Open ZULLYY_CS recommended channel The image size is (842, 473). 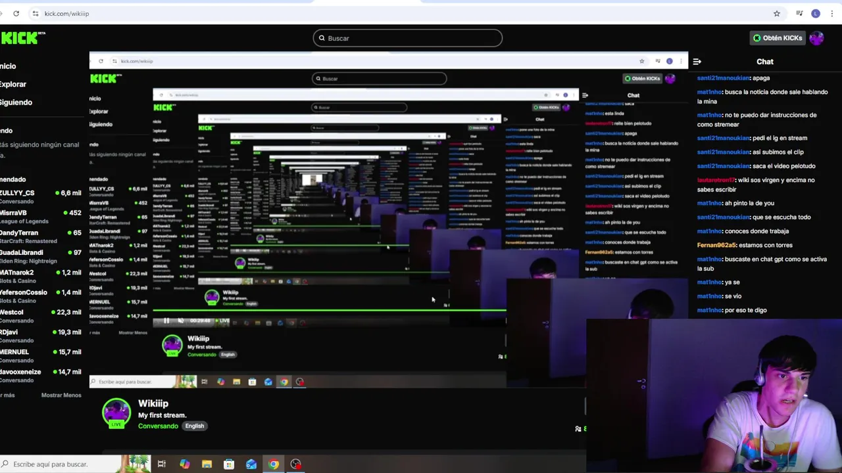[x=41, y=196]
